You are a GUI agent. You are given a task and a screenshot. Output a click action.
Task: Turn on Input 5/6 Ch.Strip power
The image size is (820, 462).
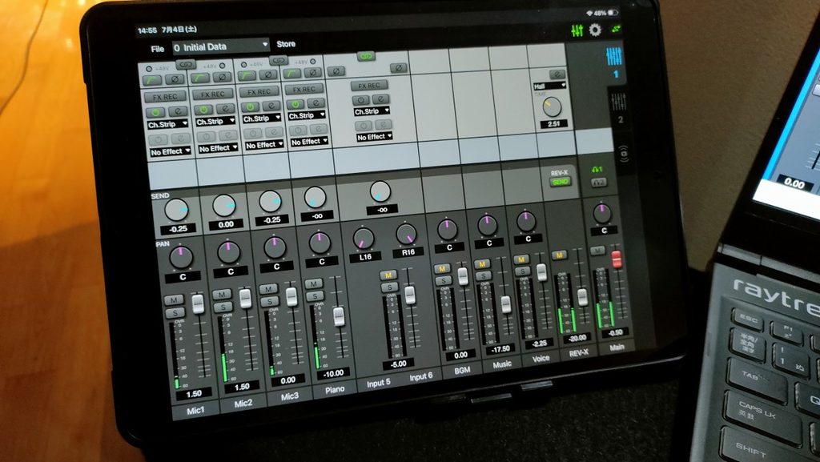pos(360,100)
